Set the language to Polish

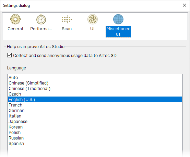click(95, 133)
